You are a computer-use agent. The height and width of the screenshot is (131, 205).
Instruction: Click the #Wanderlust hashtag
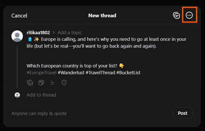point(71,73)
